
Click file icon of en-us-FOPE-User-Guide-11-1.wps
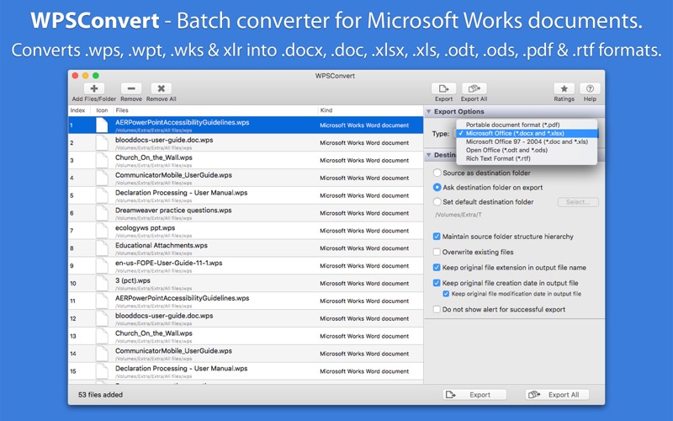coord(102,266)
